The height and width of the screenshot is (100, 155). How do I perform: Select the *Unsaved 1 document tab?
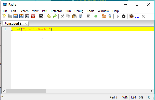[13, 24]
